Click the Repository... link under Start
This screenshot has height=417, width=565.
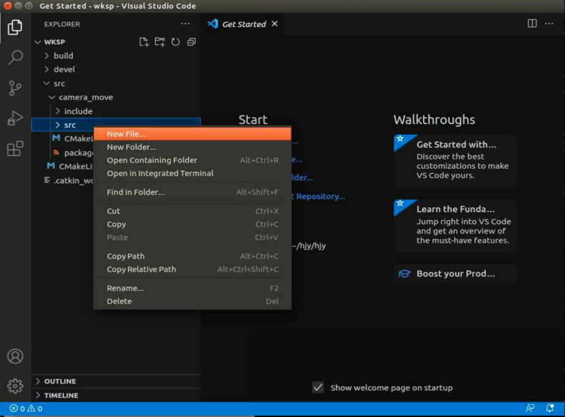click(321, 196)
